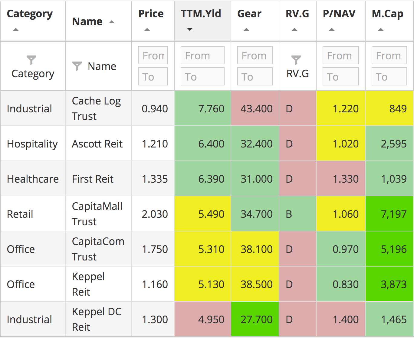Click the Price 'From' input field
Image resolution: width=414 pixels, height=338 pixels.
pos(153,55)
